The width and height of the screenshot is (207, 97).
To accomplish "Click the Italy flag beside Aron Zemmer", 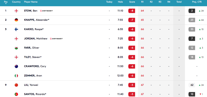I will [16, 76].
